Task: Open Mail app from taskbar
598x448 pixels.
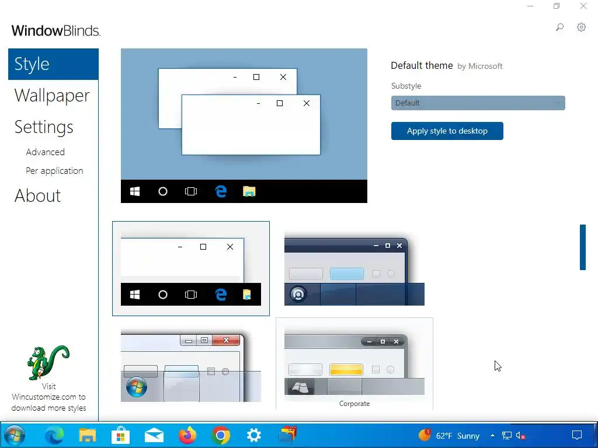Action: pos(154,435)
